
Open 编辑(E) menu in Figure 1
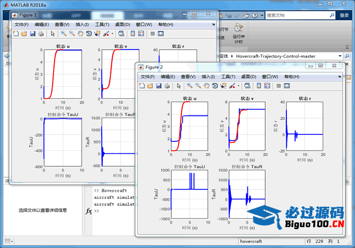click(x=42, y=25)
